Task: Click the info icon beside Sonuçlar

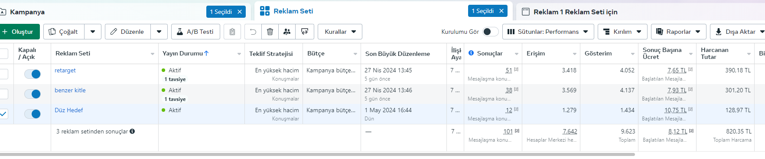Action: pos(471,53)
